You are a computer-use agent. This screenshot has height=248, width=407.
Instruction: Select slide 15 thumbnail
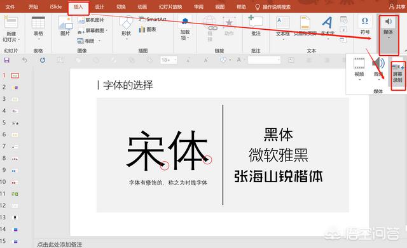pos(15,241)
